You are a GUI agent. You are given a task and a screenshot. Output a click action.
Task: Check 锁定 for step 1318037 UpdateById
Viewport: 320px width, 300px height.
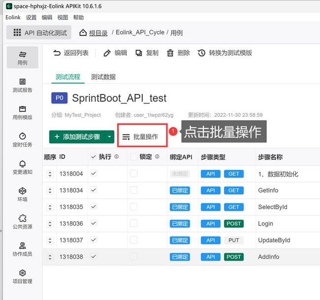[134, 240]
